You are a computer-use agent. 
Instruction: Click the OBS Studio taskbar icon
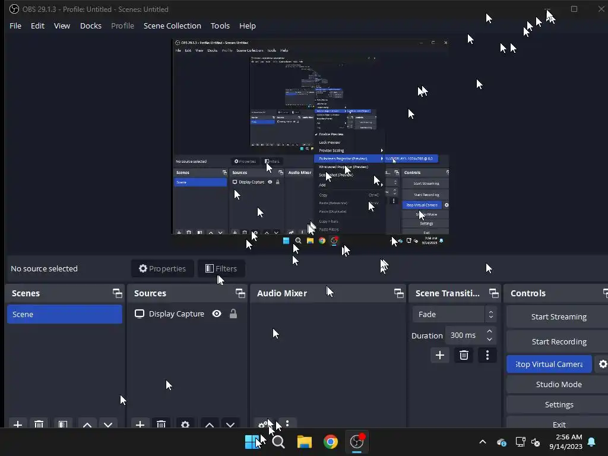357,442
